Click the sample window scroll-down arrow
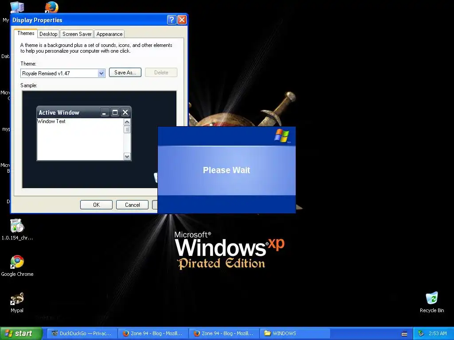Image resolution: width=454 pixels, height=340 pixels. point(127,156)
